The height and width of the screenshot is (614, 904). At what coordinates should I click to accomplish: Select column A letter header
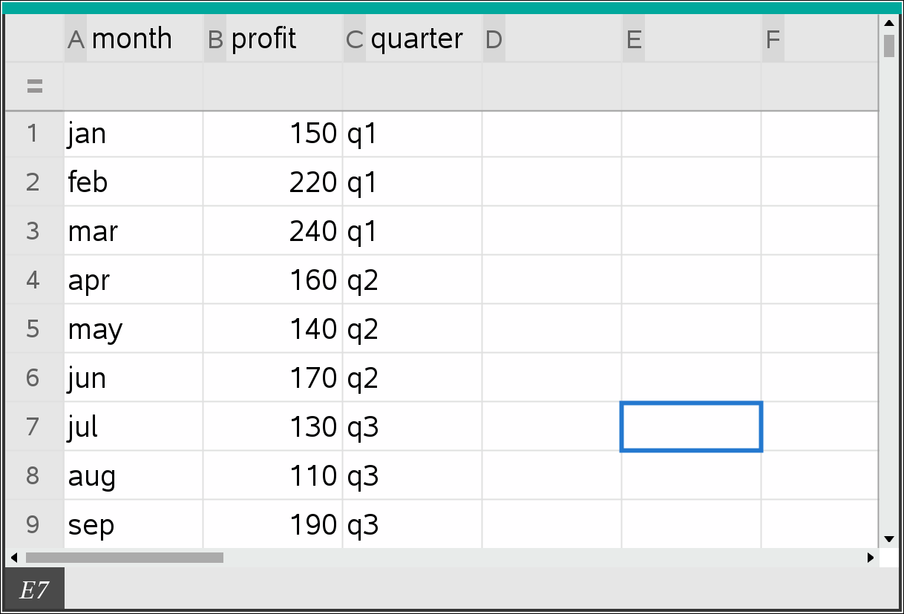pos(76,39)
